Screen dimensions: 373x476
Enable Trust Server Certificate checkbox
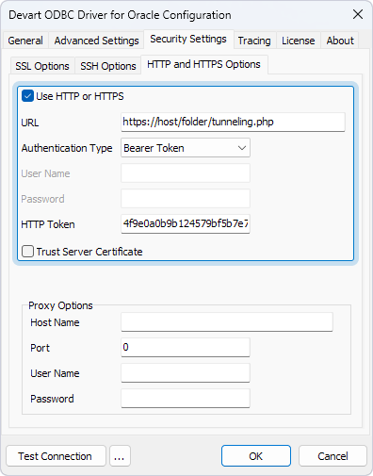(x=27, y=252)
